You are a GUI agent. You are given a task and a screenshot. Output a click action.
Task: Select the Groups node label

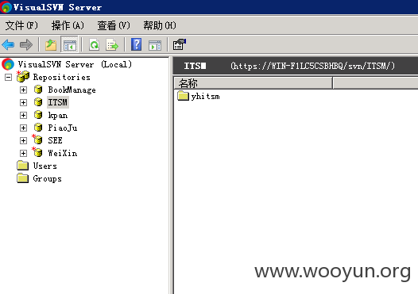click(x=48, y=178)
